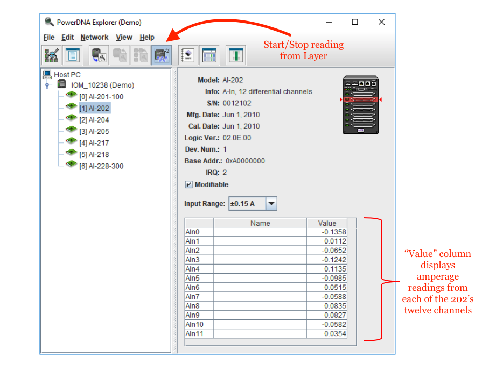Select the [3] AI-205 layer
The image size is (496, 371).
[94, 131]
